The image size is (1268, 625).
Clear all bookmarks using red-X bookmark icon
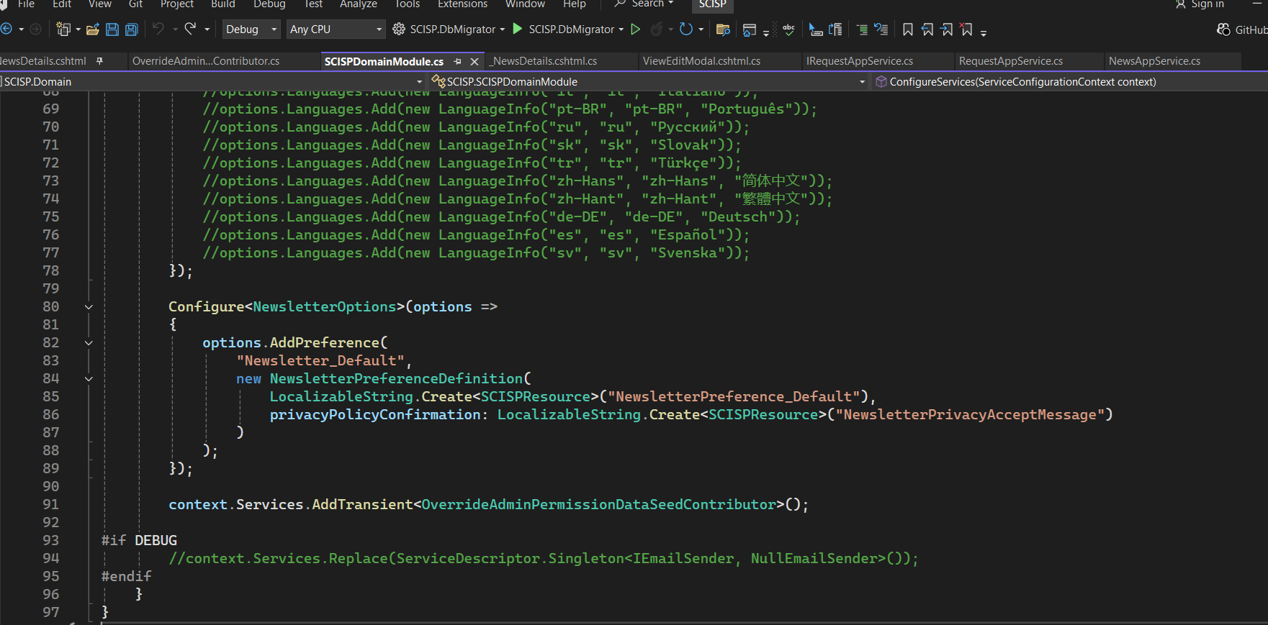coord(966,29)
